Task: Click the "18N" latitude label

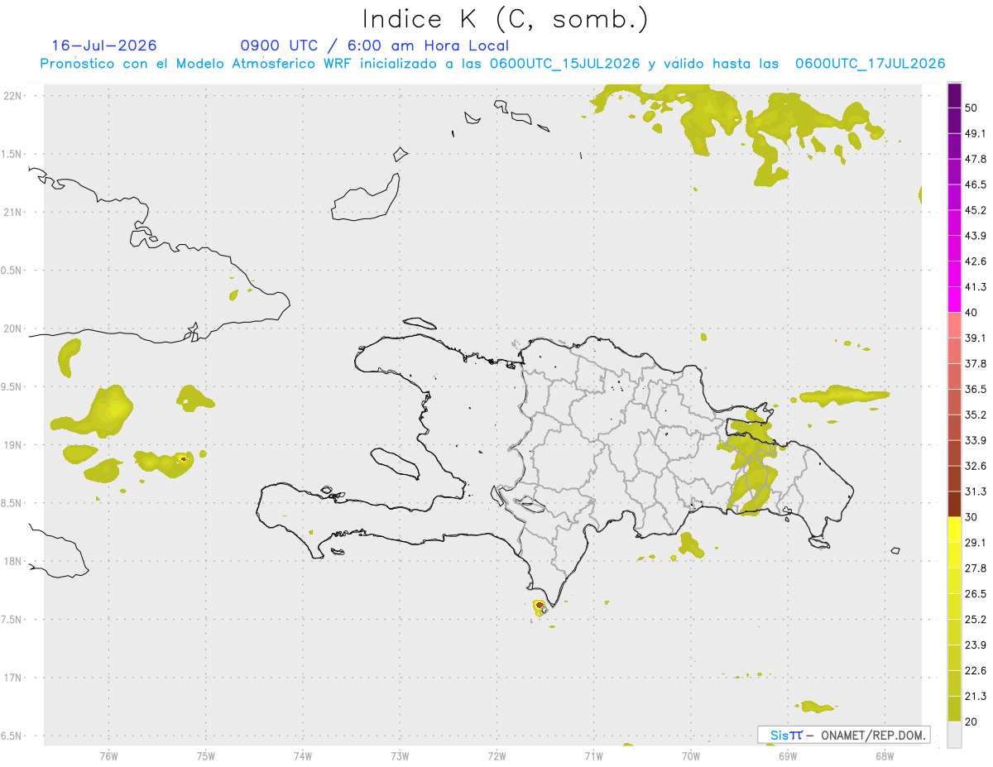Action: tap(13, 561)
